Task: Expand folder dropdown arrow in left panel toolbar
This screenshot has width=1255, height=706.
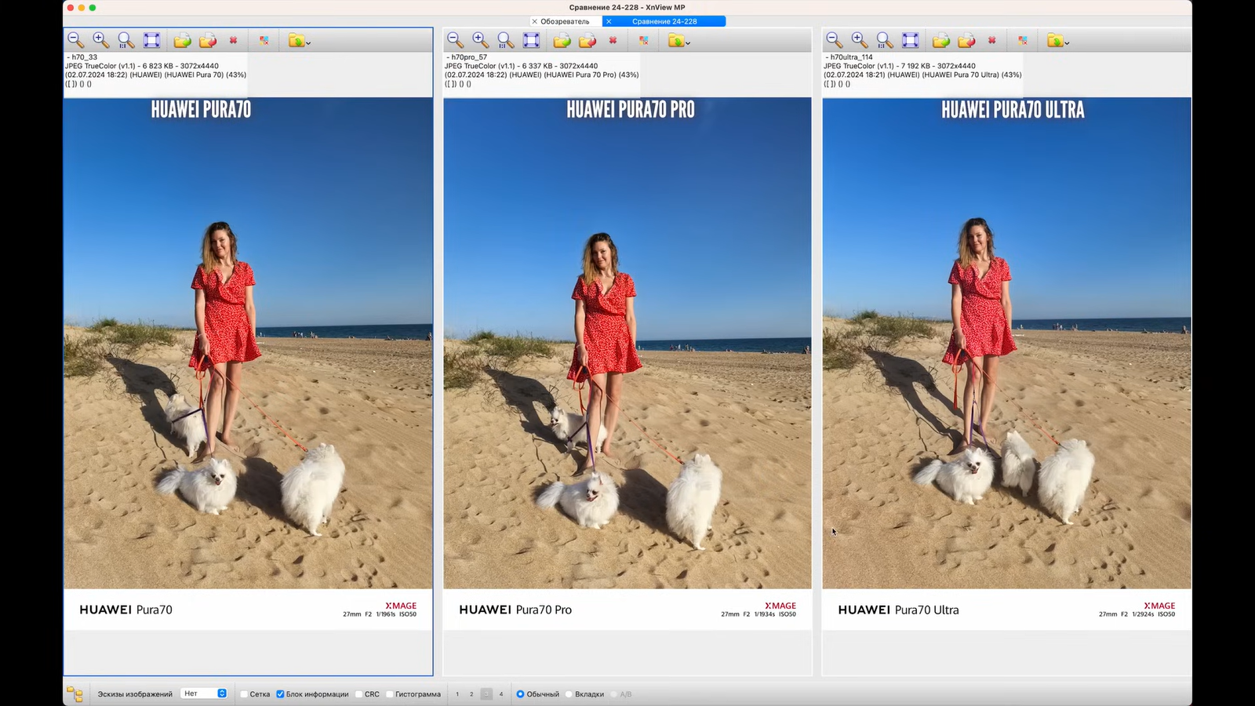Action: tap(308, 42)
